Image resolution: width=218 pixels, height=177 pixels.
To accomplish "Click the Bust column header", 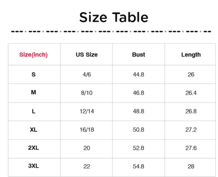I will pos(139,55).
